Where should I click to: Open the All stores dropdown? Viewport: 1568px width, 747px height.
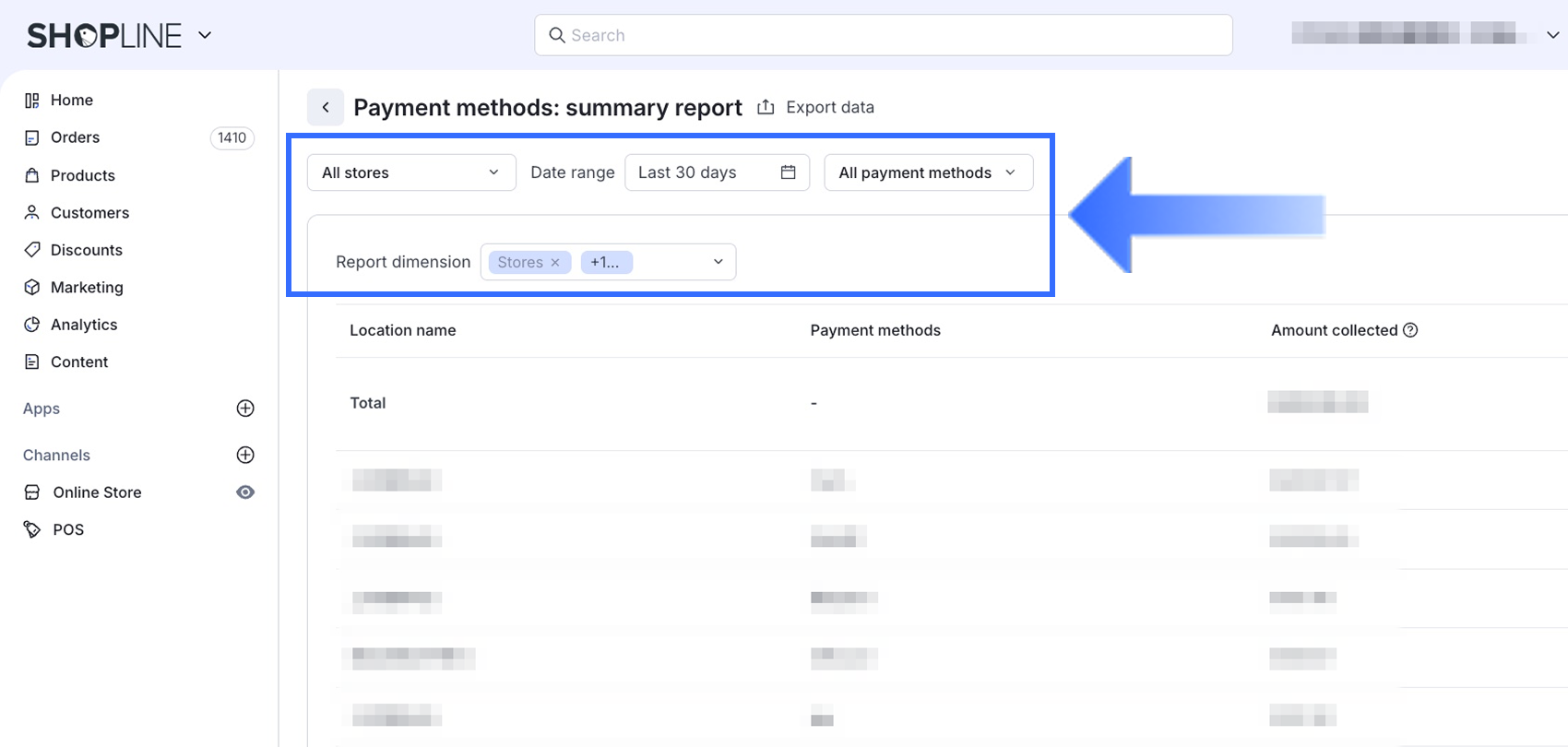411,172
